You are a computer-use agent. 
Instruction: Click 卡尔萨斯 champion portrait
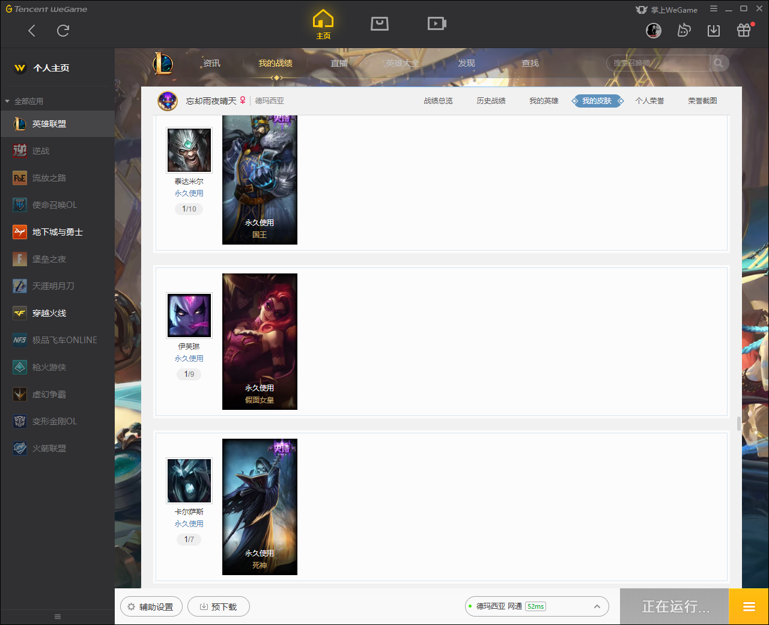[x=189, y=481]
